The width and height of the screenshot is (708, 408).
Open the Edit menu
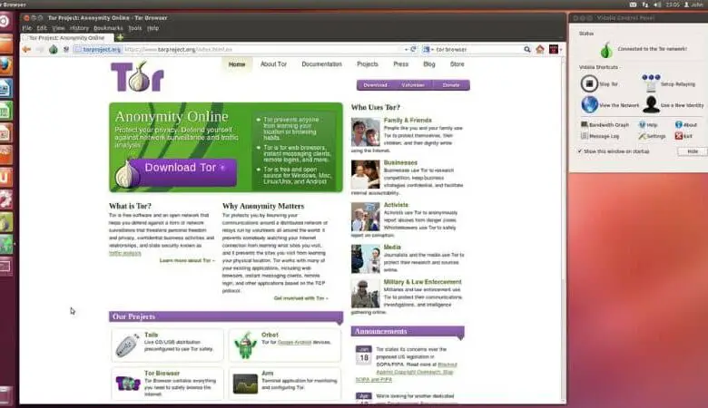[42, 28]
